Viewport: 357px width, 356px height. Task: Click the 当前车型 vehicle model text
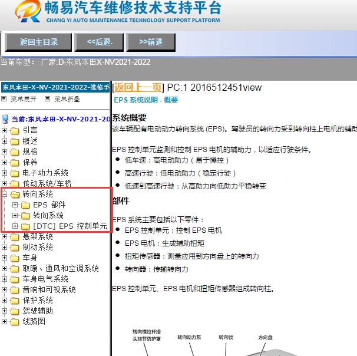click(75, 62)
